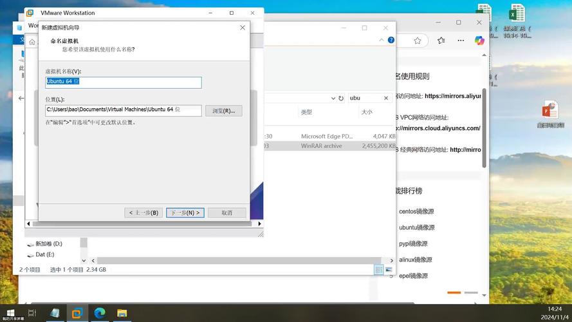Click the VMware Workstation title bar logo
Viewport: 572px width, 322px height.
point(30,13)
